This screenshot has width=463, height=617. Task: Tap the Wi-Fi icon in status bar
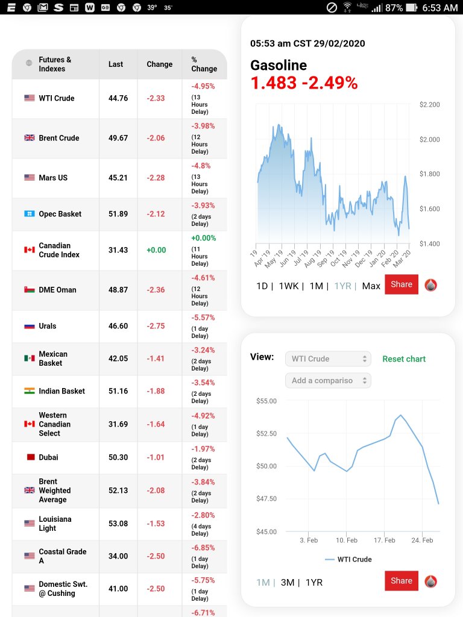(x=347, y=7)
